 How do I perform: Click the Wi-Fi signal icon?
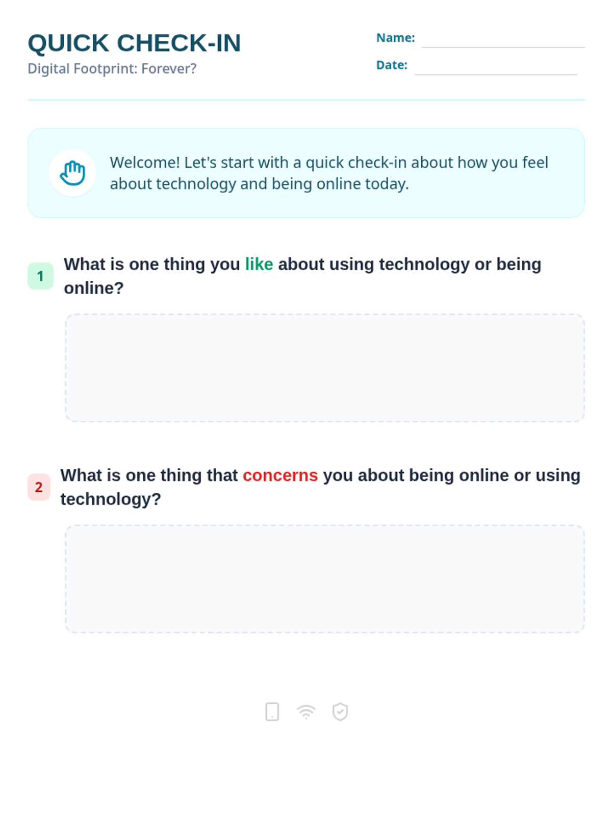[x=306, y=711]
